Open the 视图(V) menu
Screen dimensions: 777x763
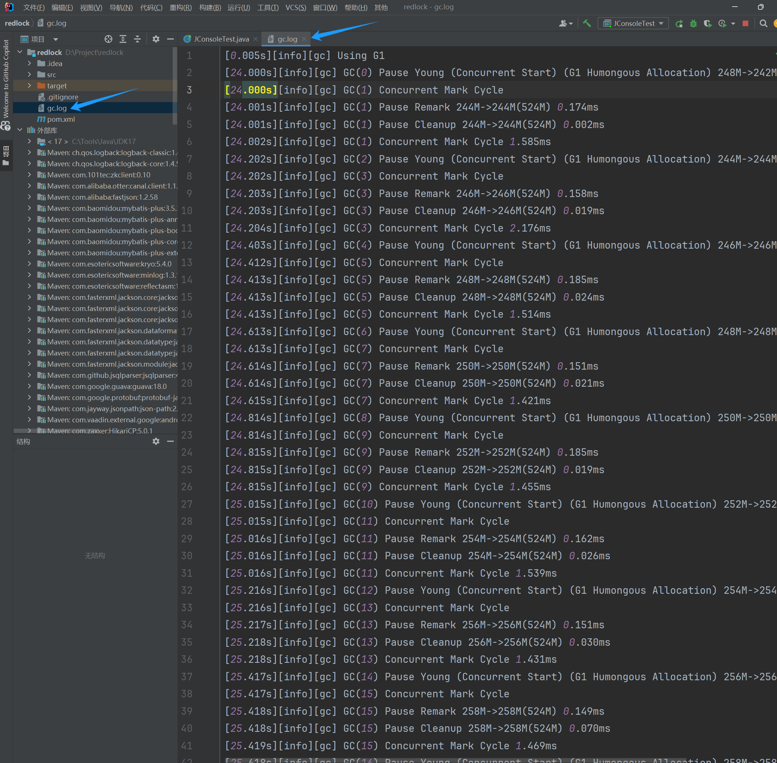click(x=91, y=7)
